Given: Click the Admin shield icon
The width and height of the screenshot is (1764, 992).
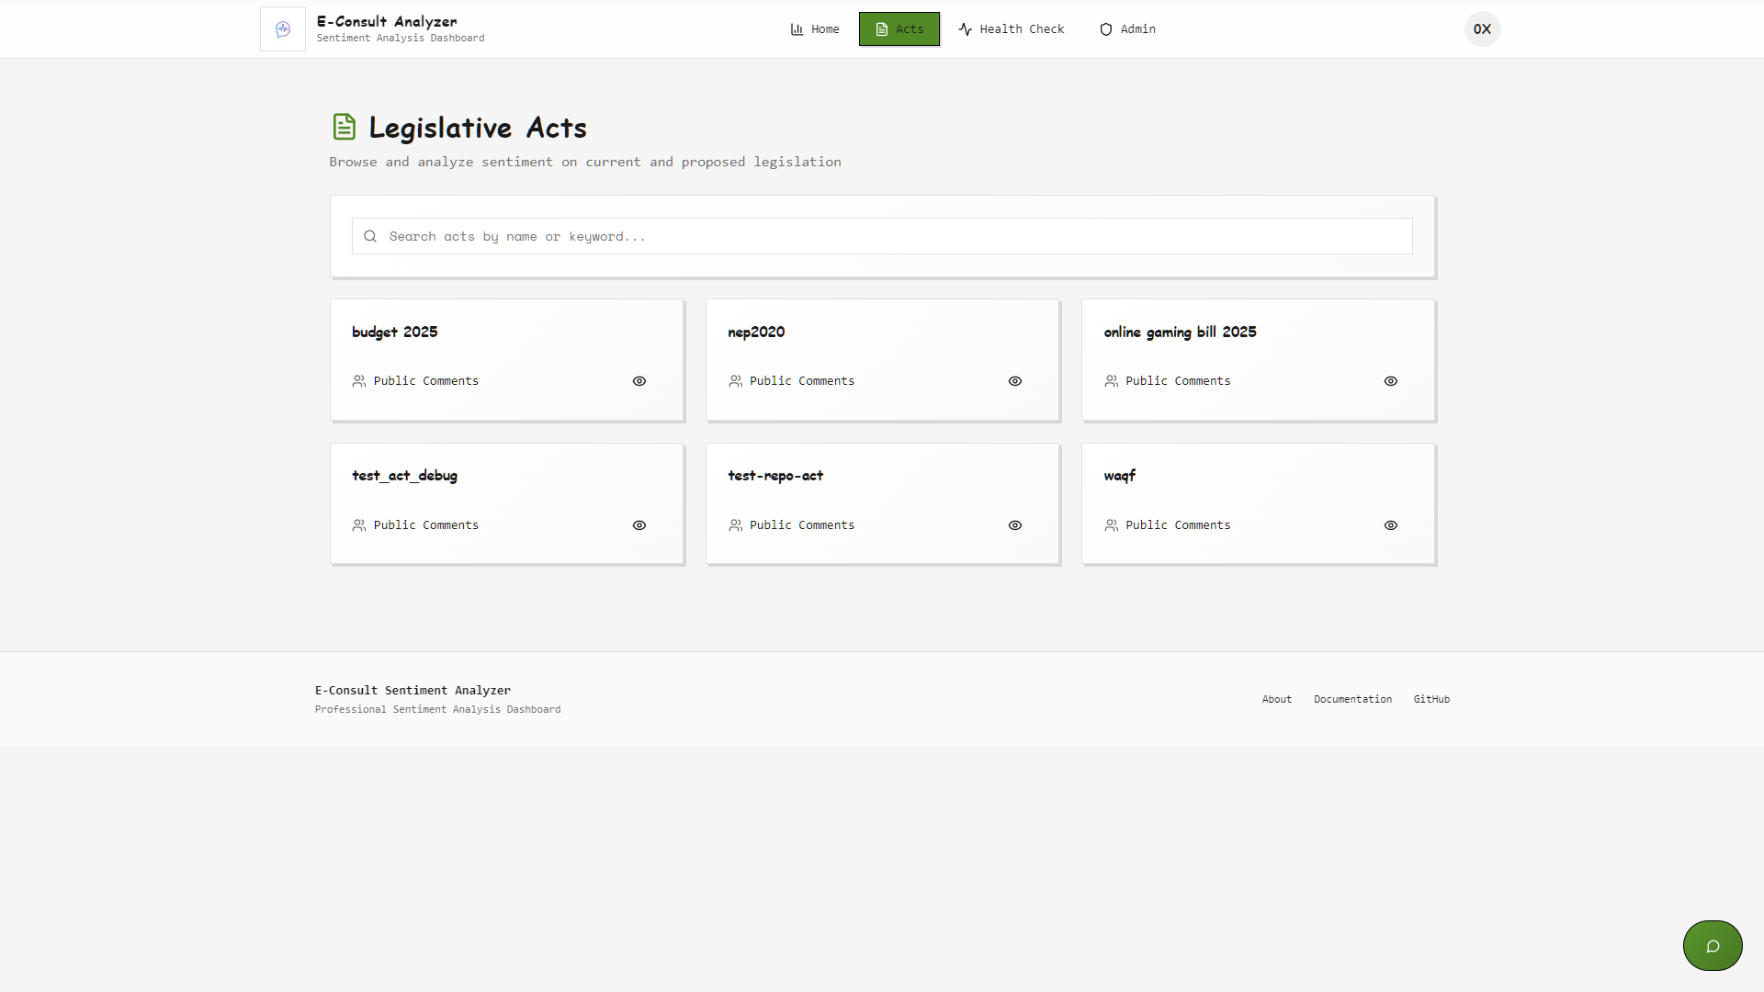Looking at the screenshot, I should 1105,28.
